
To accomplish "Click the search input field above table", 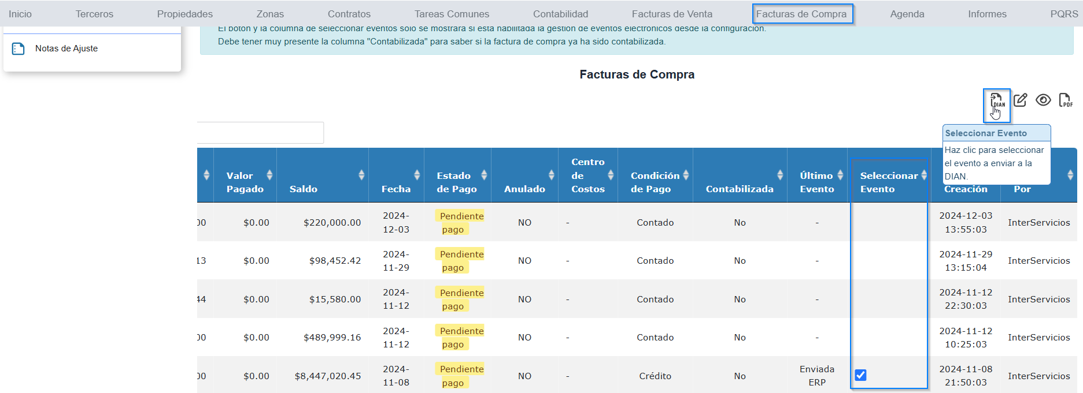I will [x=260, y=133].
